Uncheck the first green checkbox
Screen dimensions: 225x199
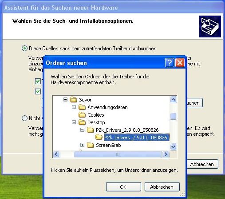pyautogui.click(x=38, y=81)
